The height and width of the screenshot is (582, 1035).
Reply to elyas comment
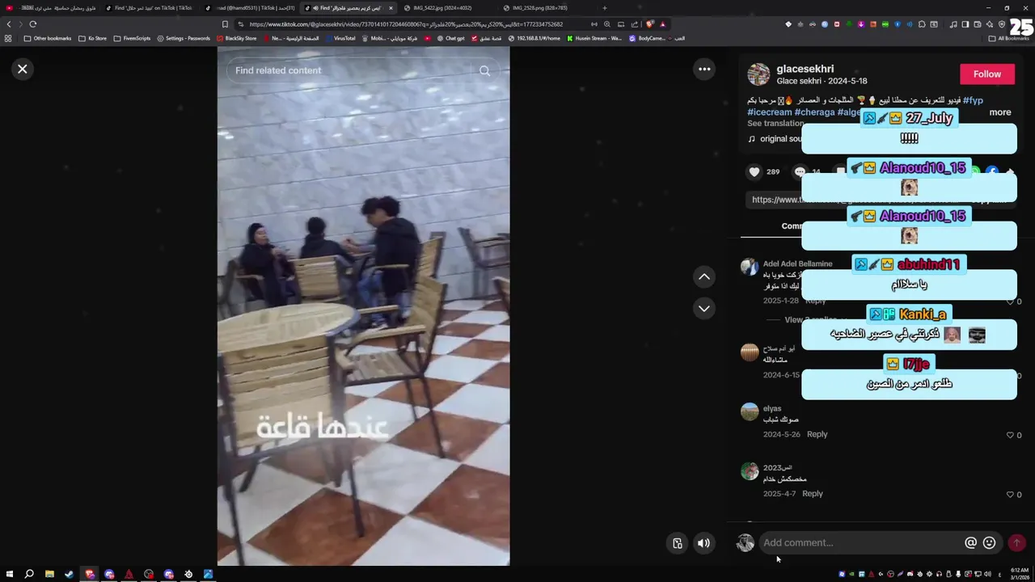coord(817,434)
